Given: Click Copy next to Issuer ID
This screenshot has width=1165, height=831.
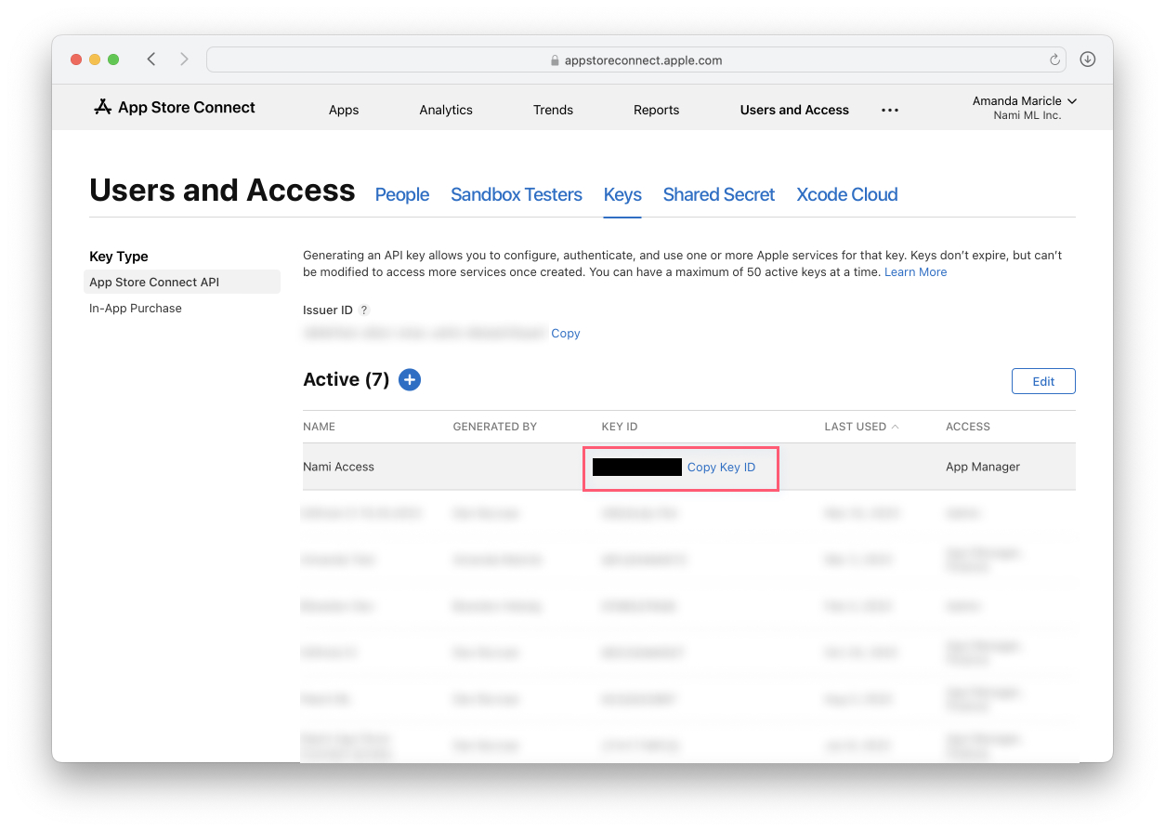Looking at the screenshot, I should pyautogui.click(x=566, y=333).
